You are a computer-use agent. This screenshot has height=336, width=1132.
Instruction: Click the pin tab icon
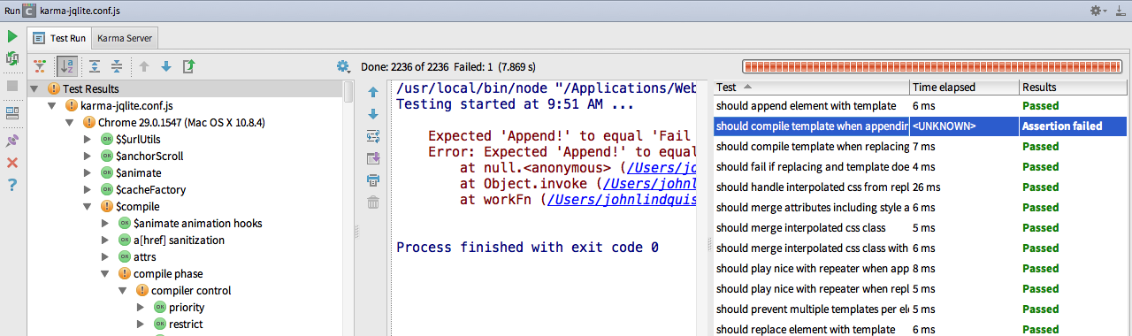pyautogui.click(x=12, y=140)
